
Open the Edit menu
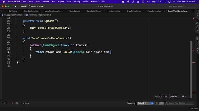point(31,2)
